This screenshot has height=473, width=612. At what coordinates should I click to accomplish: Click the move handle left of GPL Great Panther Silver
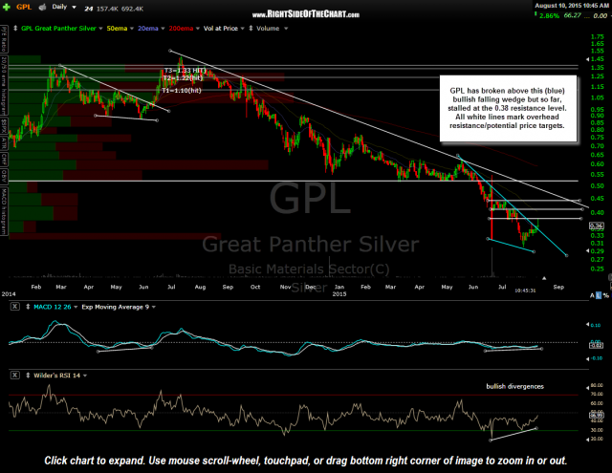pos(15,29)
